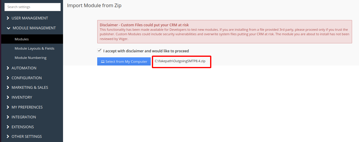Toggle the accept disclaimer checkbox

pos(99,51)
